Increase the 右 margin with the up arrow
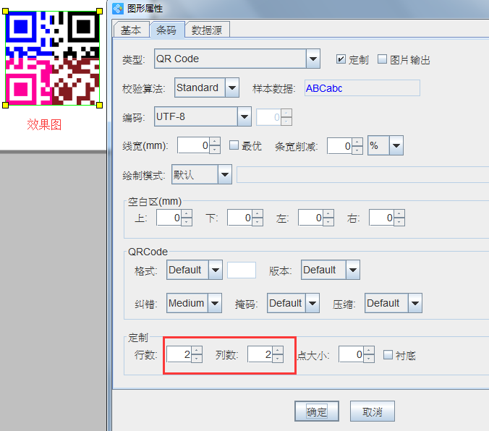Screen dimensions: 489x431 click(x=399, y=213)
